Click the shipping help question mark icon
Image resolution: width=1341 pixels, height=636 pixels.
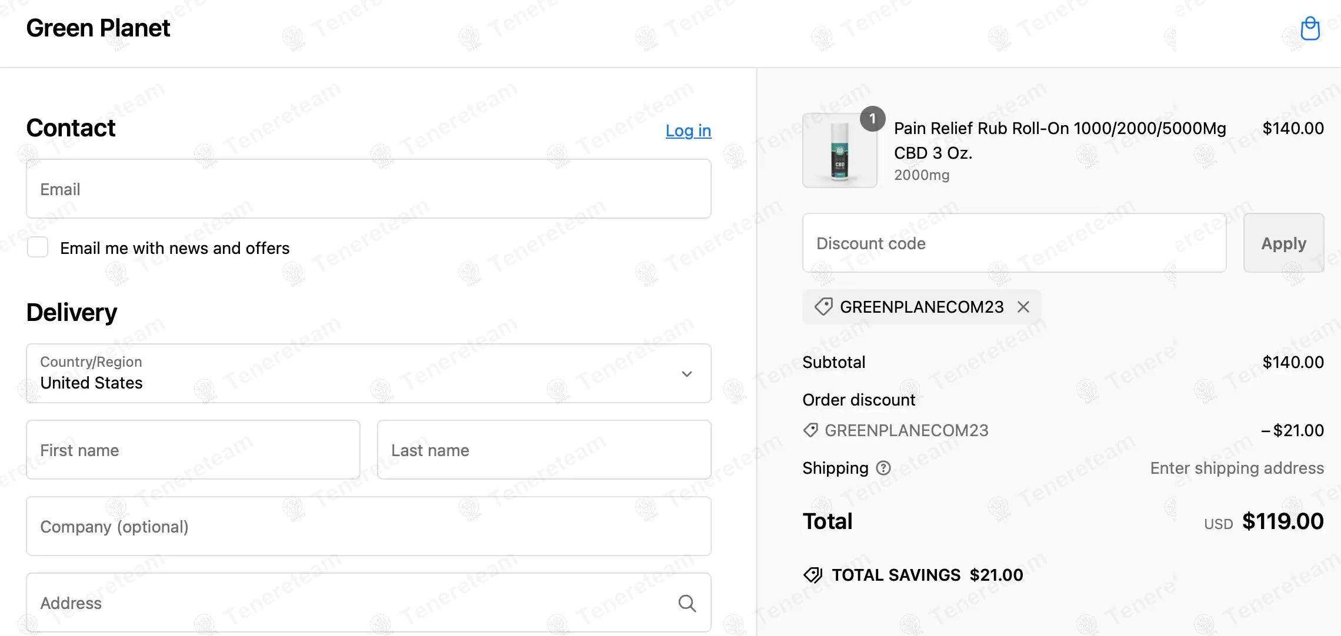point(883,468)
